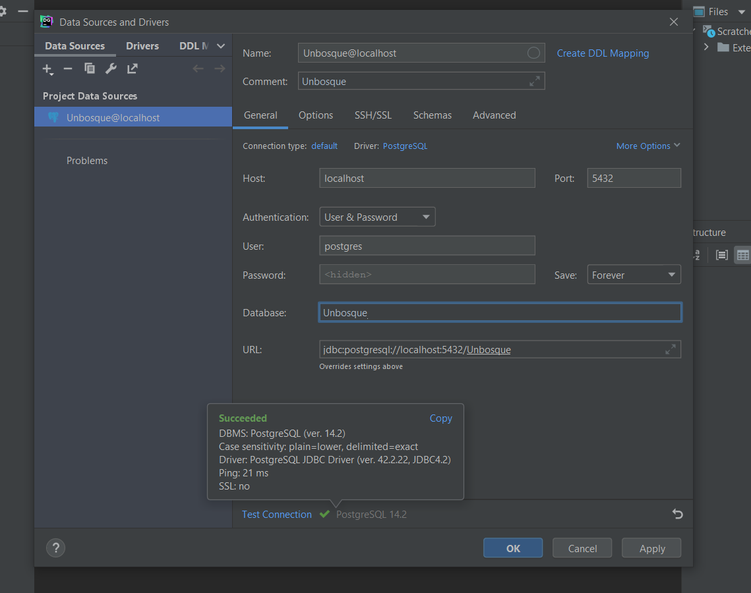
Task: Run Test Connection
Action: [277, 514]
